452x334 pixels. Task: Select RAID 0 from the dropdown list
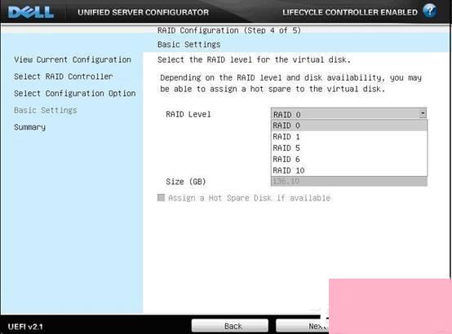(349, 125)
